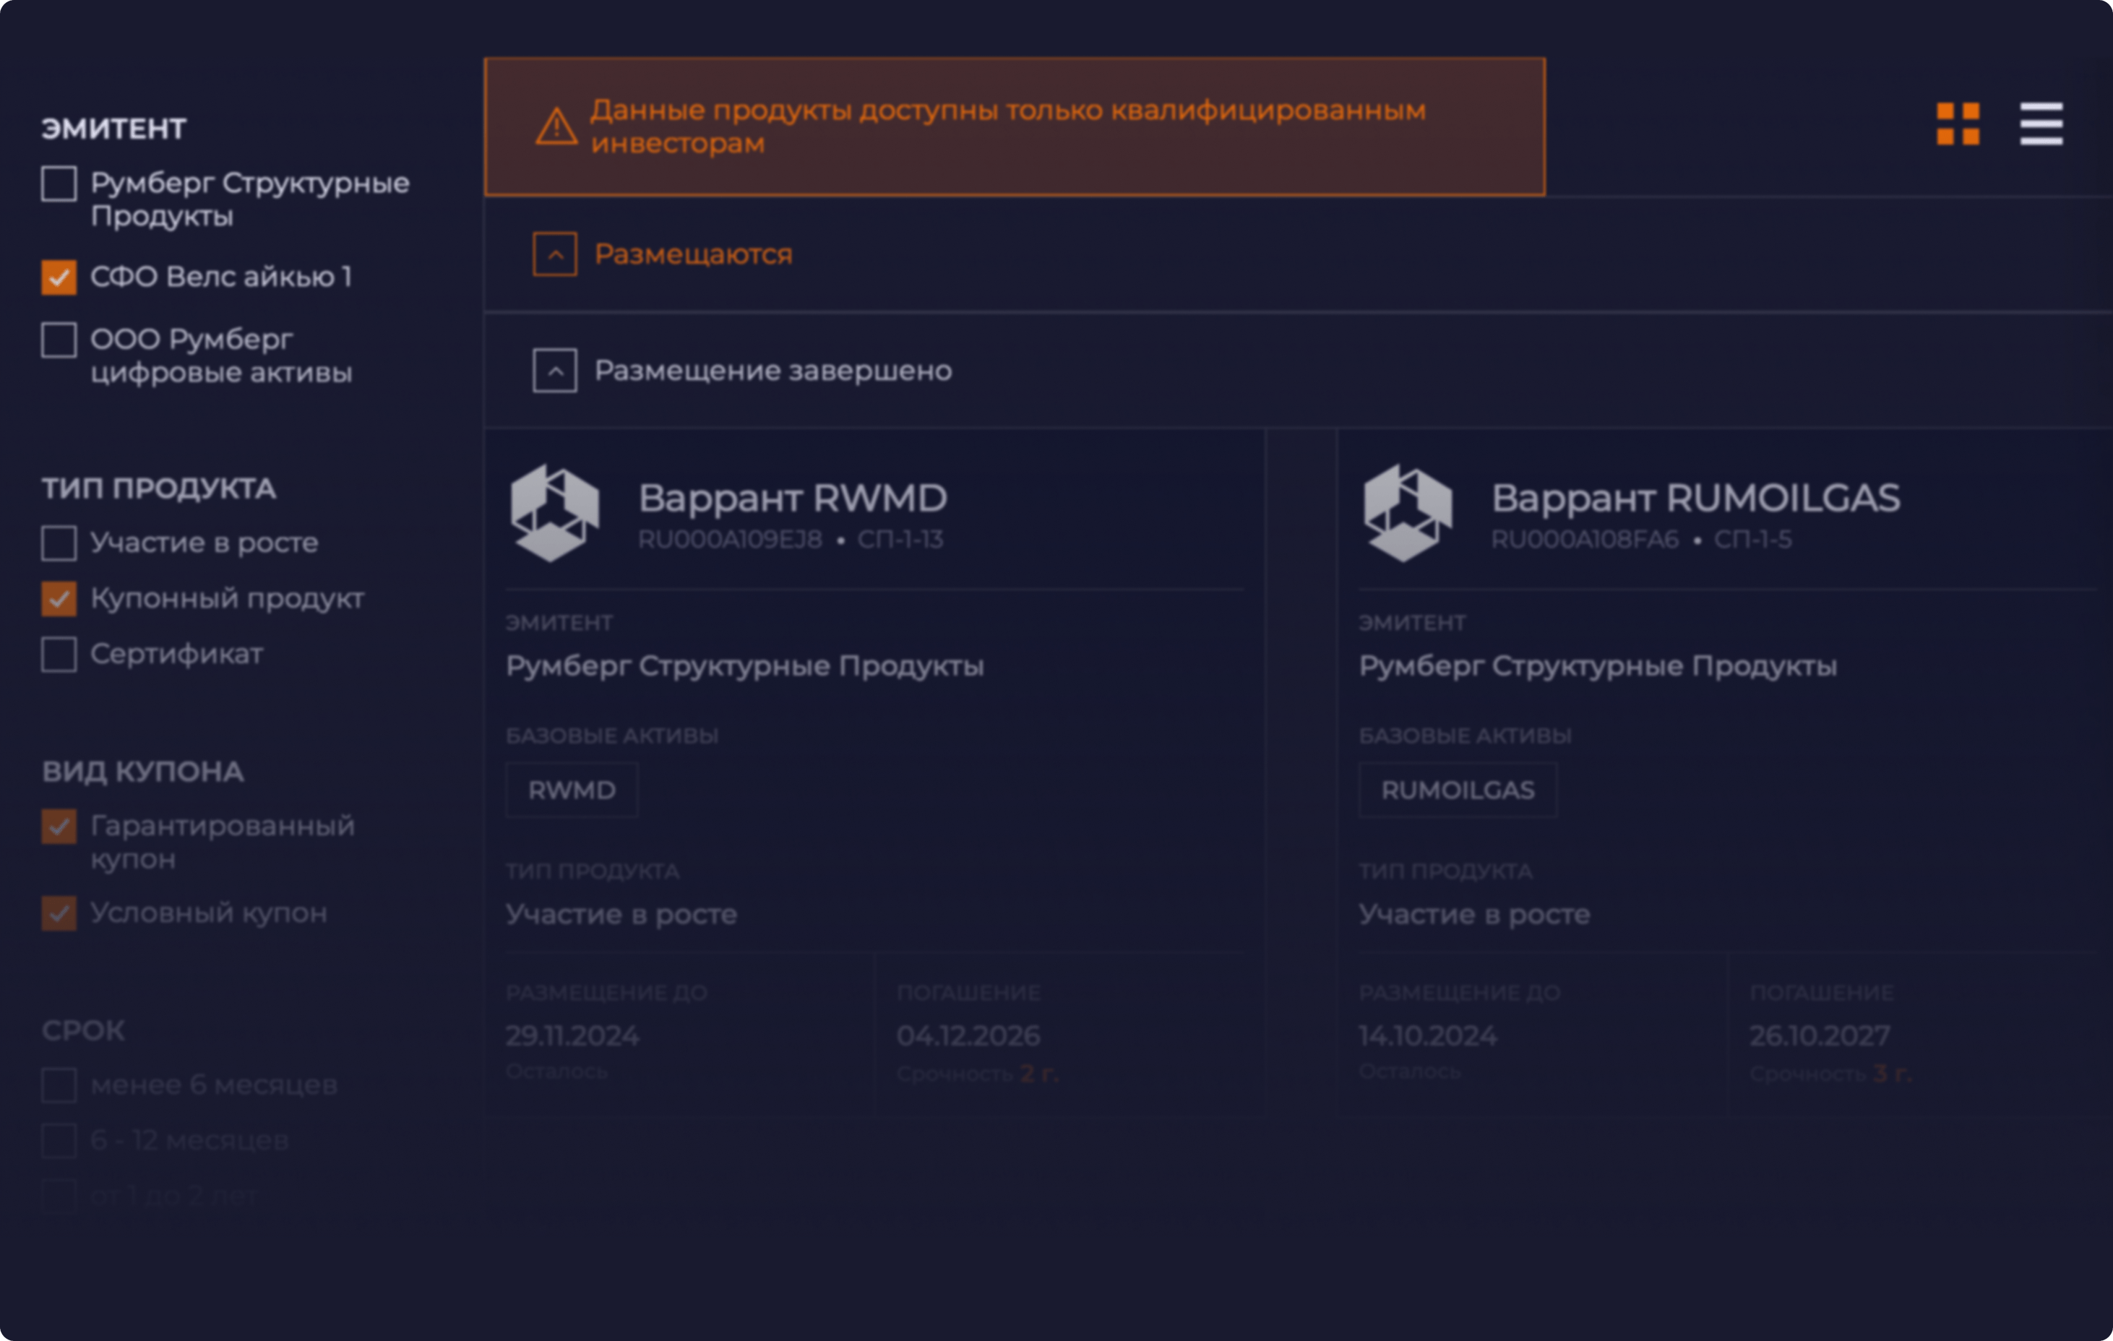Tick the Сертификат product type checkbox
2113x1341 pixels.
[x=59, y=655]
